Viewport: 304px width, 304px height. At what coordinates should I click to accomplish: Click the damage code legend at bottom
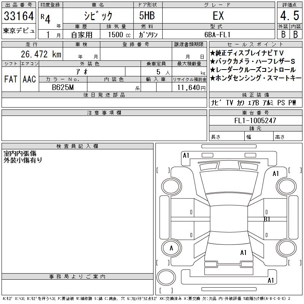[x=147, y=299]
